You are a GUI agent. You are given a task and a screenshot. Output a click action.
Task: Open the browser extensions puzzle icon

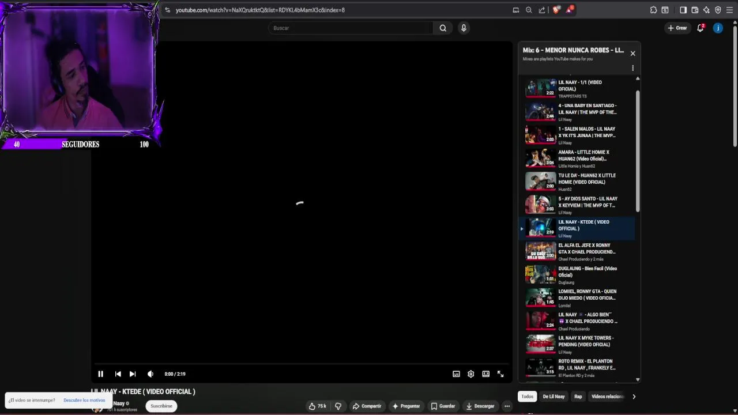click(x=653, y=10)
